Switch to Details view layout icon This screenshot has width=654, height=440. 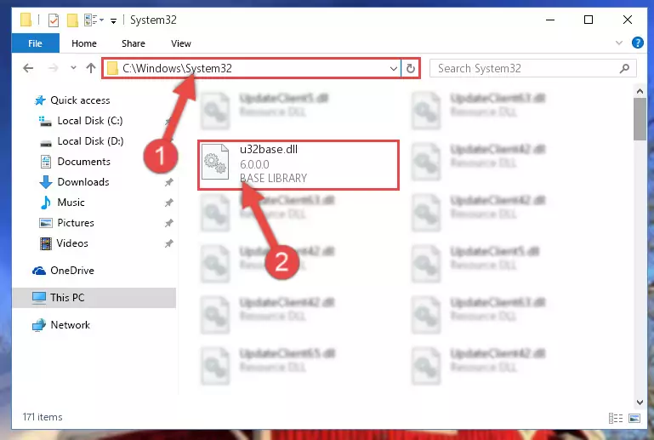pyautogui.click(x=616, y=418)
